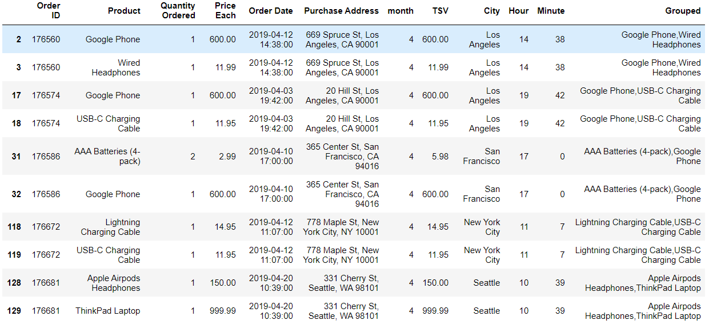This screenshot has height=324, width=709.
Task: Click the AAA Batteries (4-pack) product cell
Action: pyautogui.click(x=107, y=156)
